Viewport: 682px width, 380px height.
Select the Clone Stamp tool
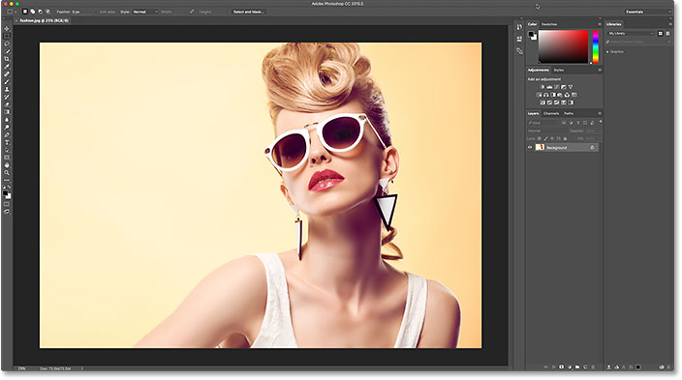coord(7,89)
